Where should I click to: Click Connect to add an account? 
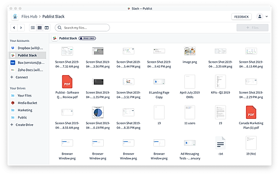[19, 78]
